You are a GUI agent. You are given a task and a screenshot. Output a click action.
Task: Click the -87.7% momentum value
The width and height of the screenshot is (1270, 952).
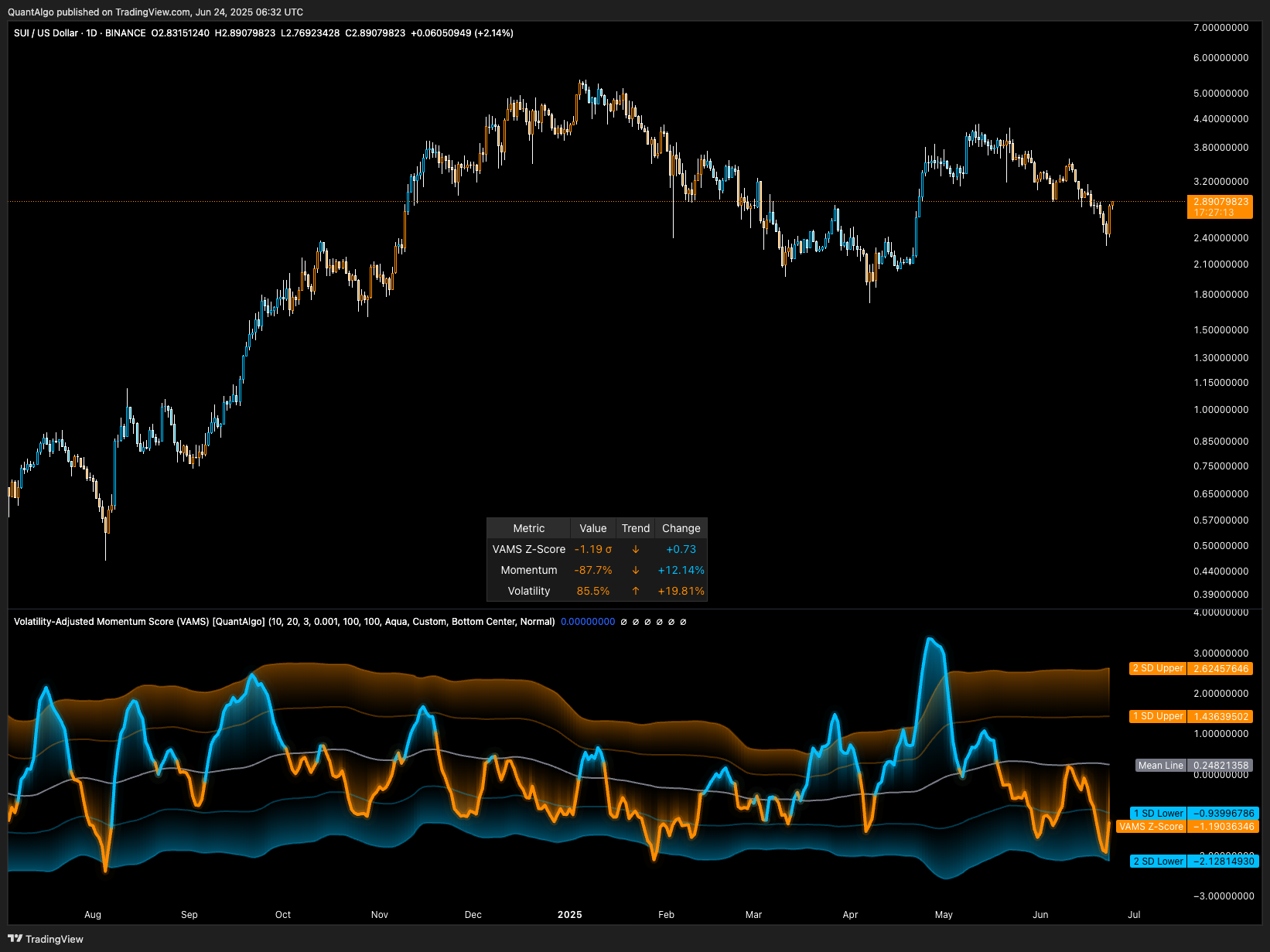click(593, 570)
